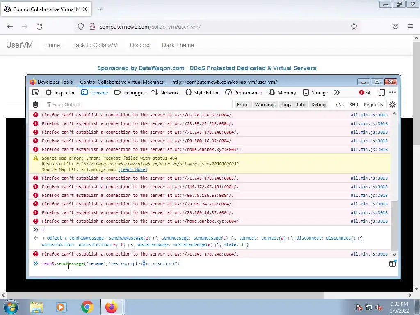
Task: Open a new browser tab
Action: 100,9
